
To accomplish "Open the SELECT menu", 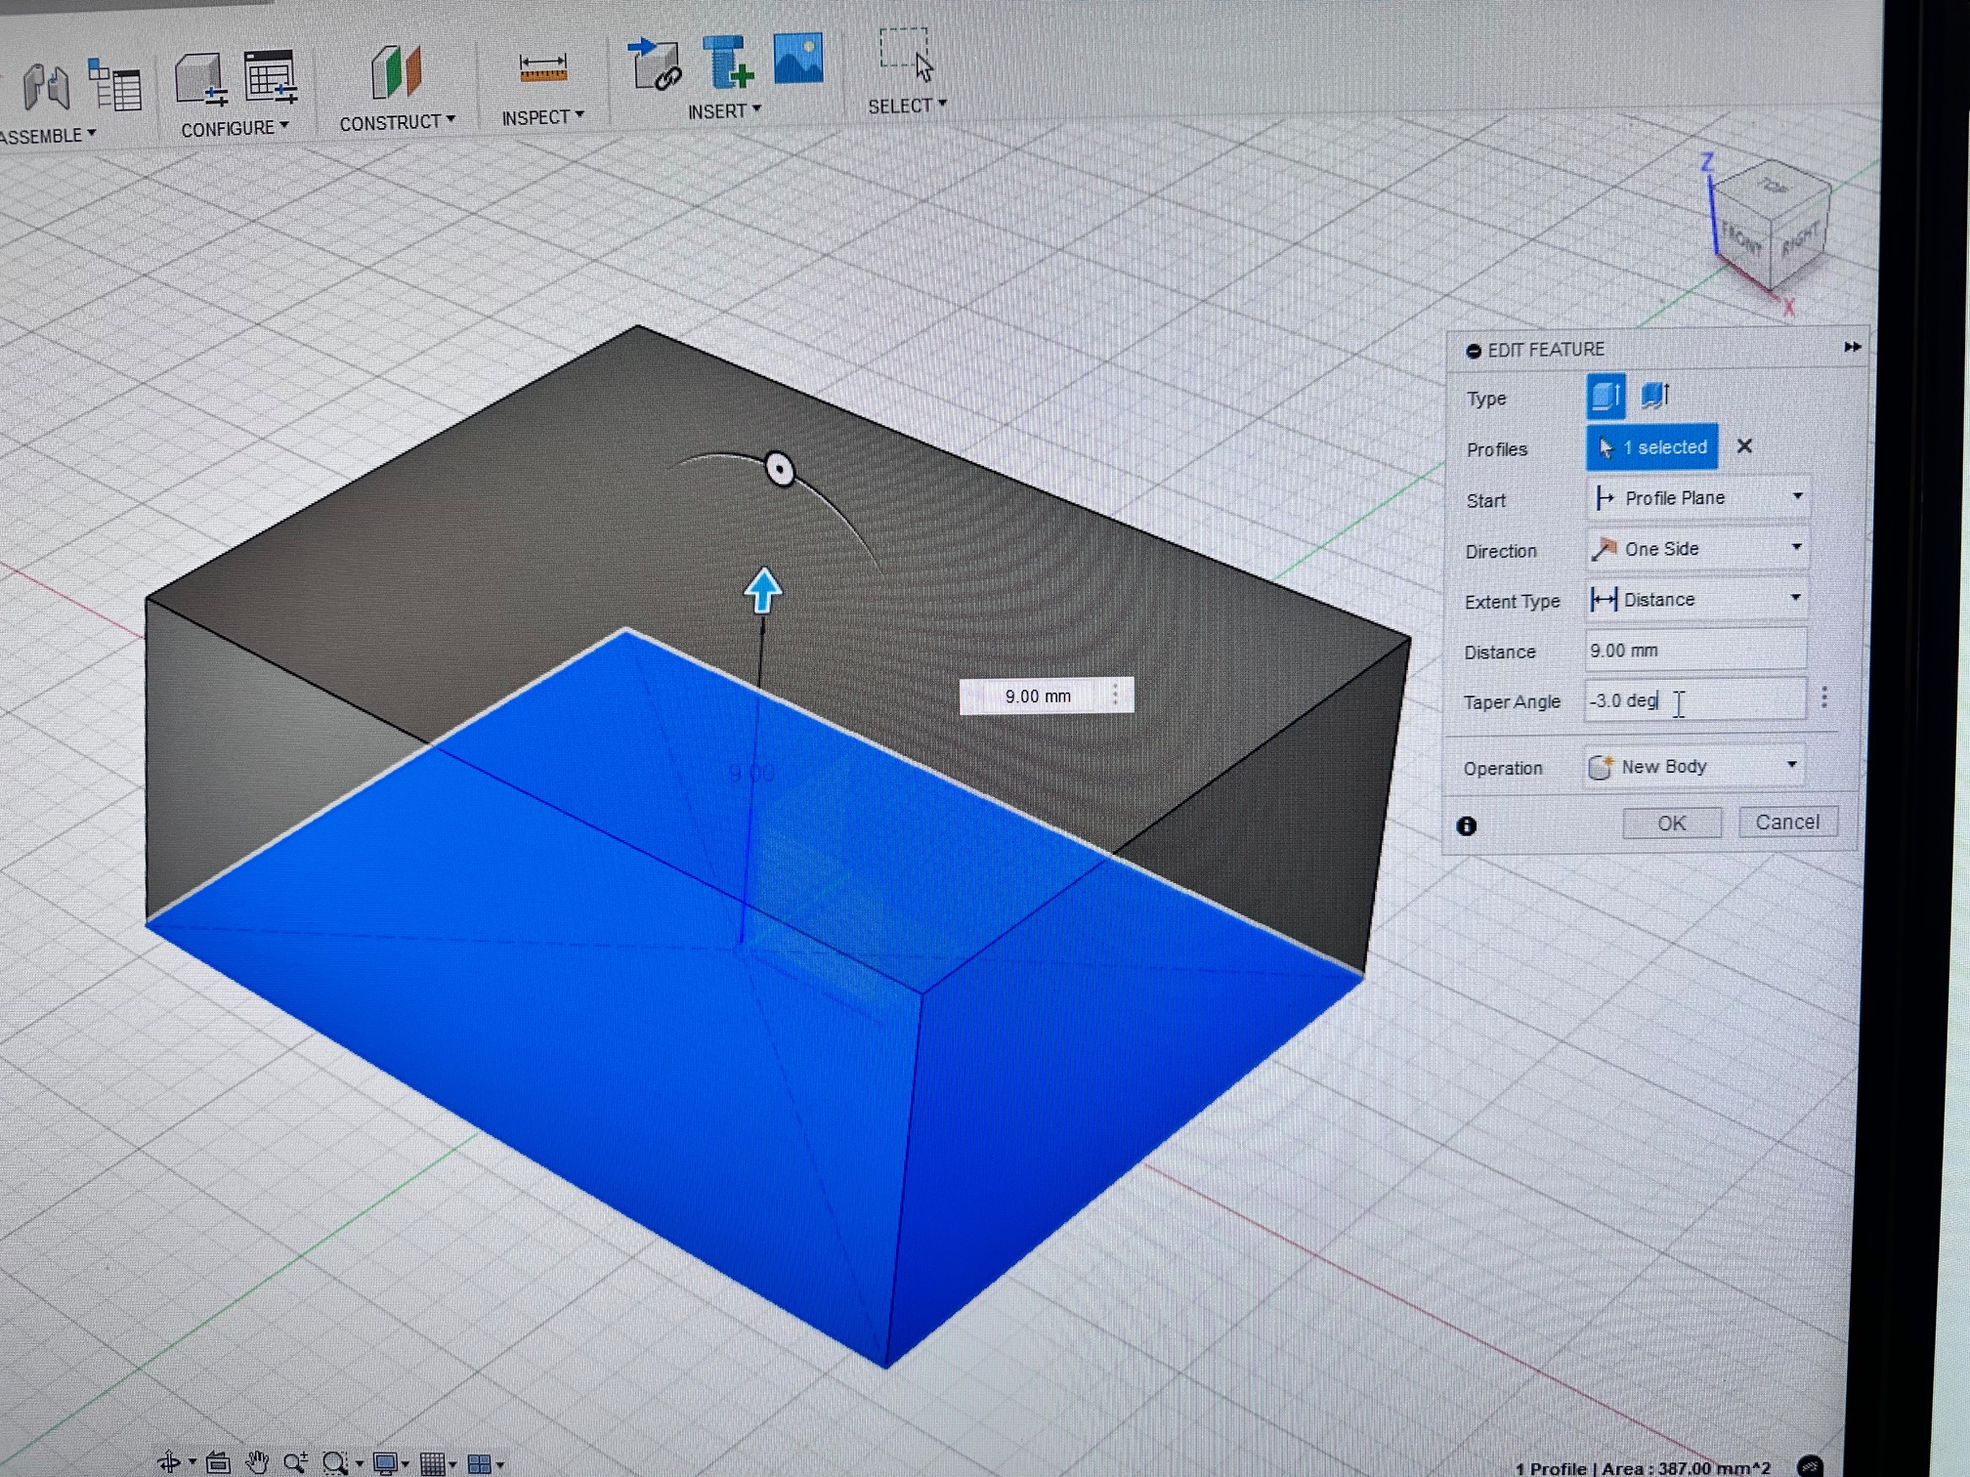I will 907,105.
